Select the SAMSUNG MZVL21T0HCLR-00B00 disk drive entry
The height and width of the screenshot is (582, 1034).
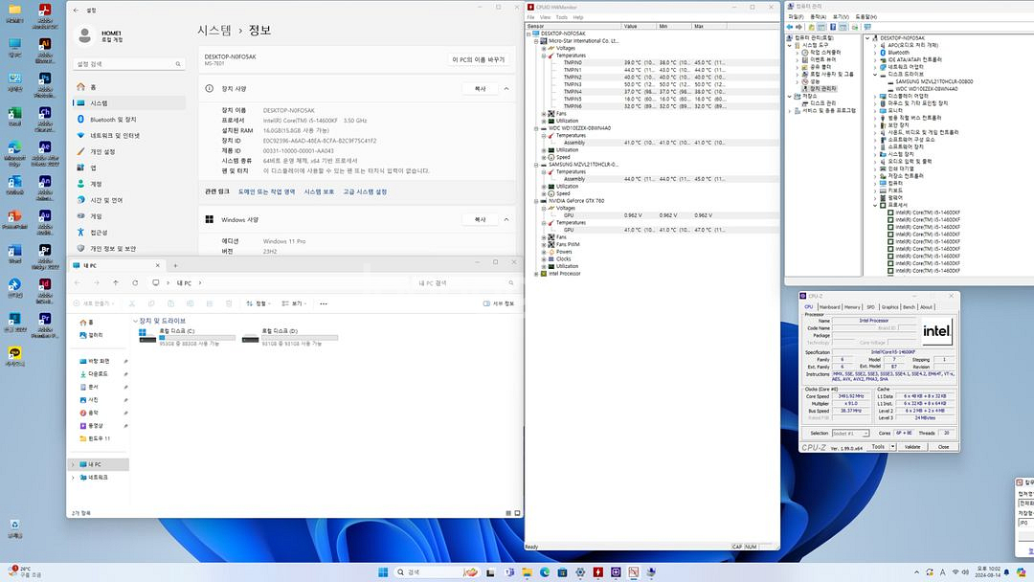point(931,81)
